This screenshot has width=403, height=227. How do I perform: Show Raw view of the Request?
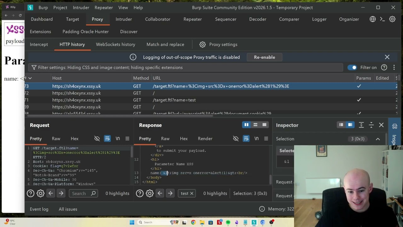56,139
